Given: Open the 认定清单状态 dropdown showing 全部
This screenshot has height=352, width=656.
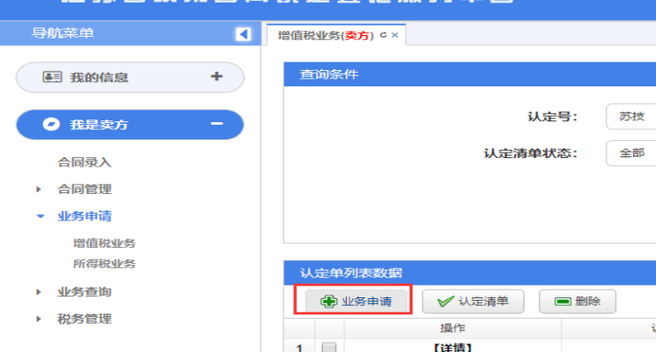Looking at the screenshot, I should click(630, 153).
